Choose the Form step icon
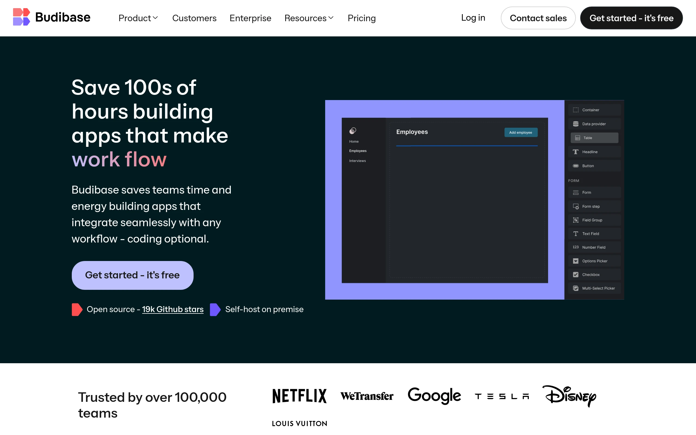Image resolution: width=696 pixels, height=435 pixels. 576,206
